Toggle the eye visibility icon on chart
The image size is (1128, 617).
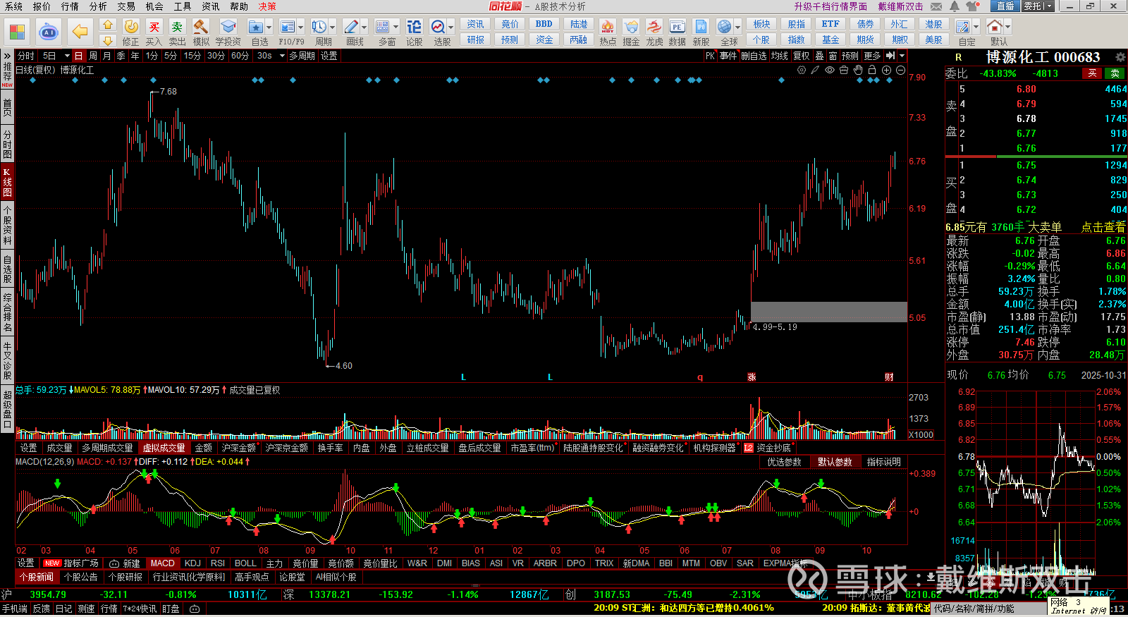(x=830, y=70)
